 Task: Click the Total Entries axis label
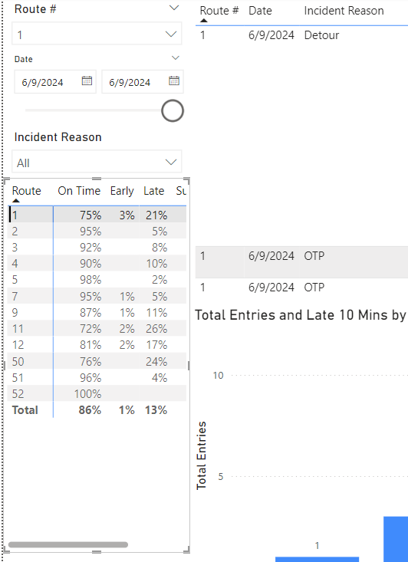(x=202, y=455)
